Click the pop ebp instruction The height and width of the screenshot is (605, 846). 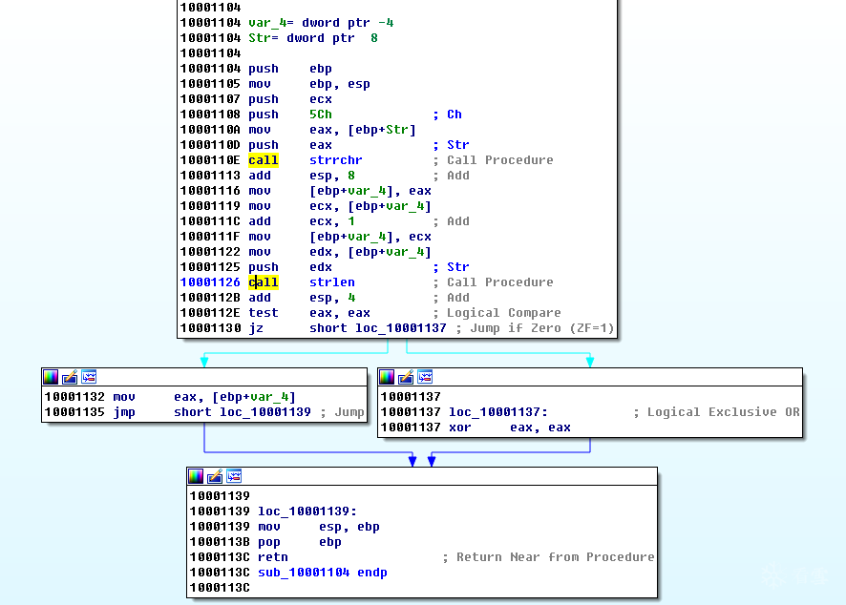pos(300,542)
